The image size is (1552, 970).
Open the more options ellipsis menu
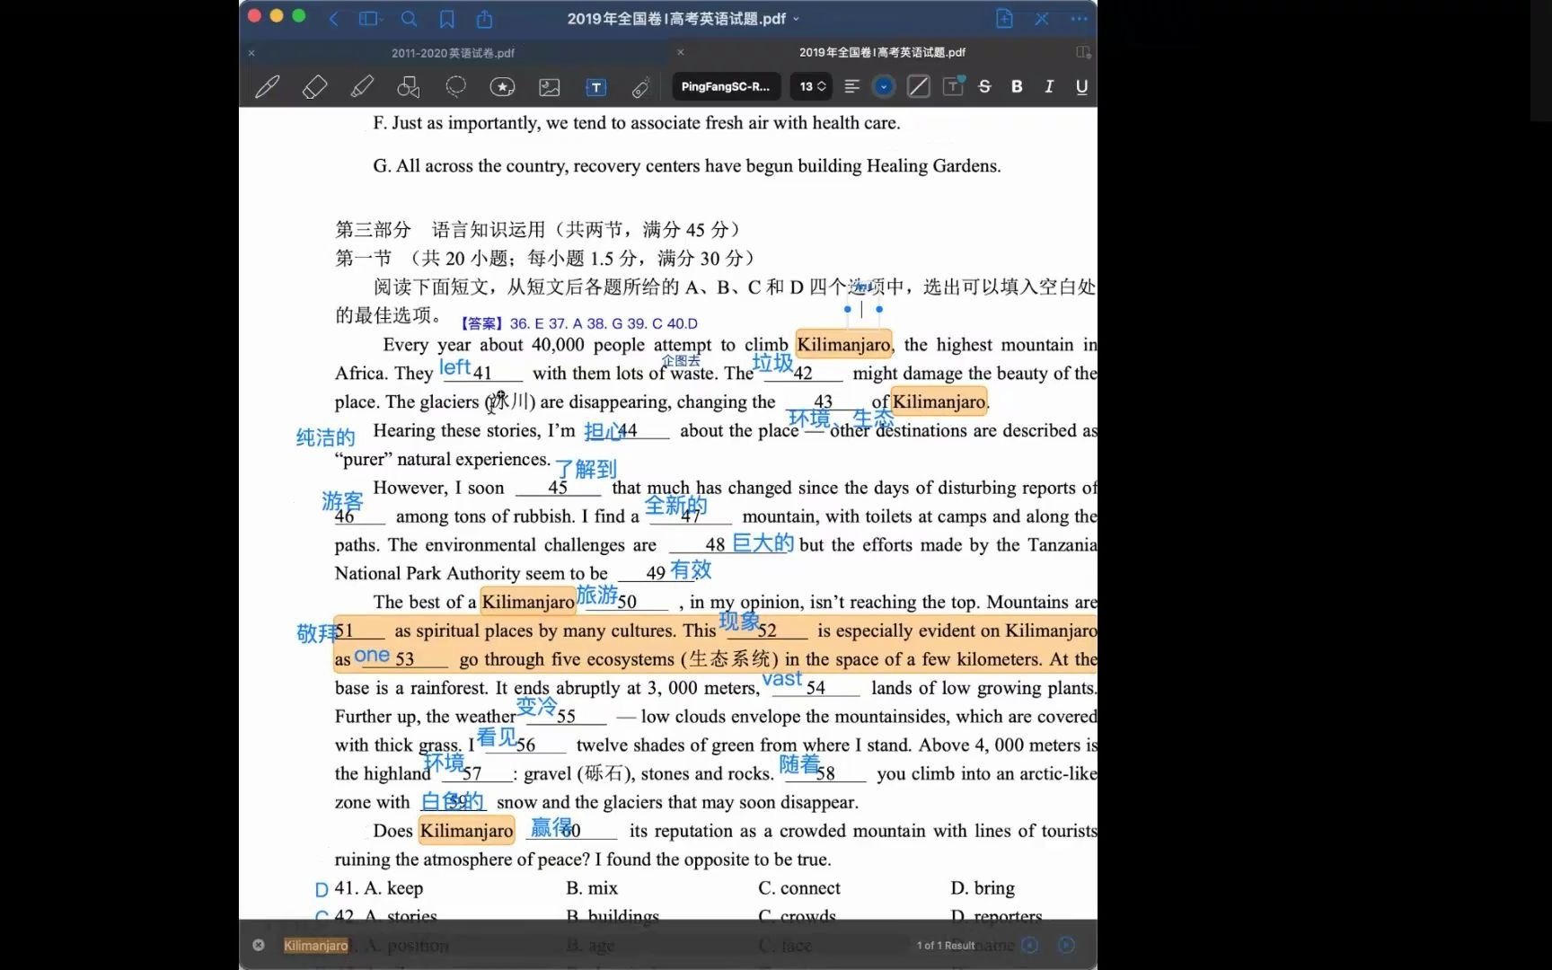(1079, 18)
